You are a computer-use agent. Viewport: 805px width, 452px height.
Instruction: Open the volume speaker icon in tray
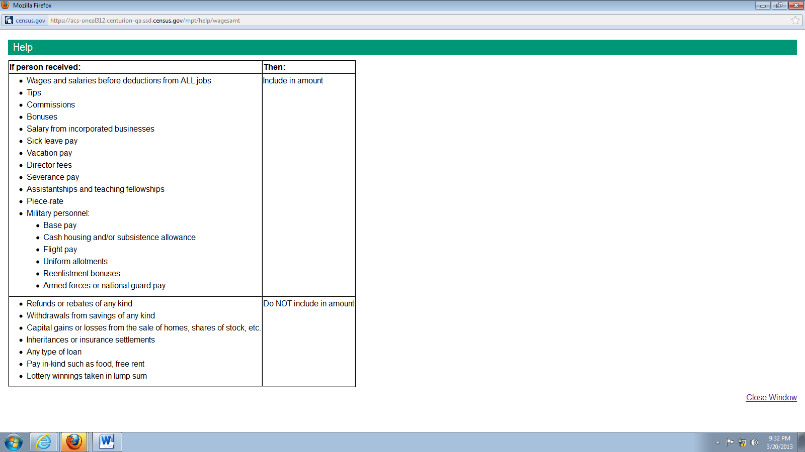point(754,442)
